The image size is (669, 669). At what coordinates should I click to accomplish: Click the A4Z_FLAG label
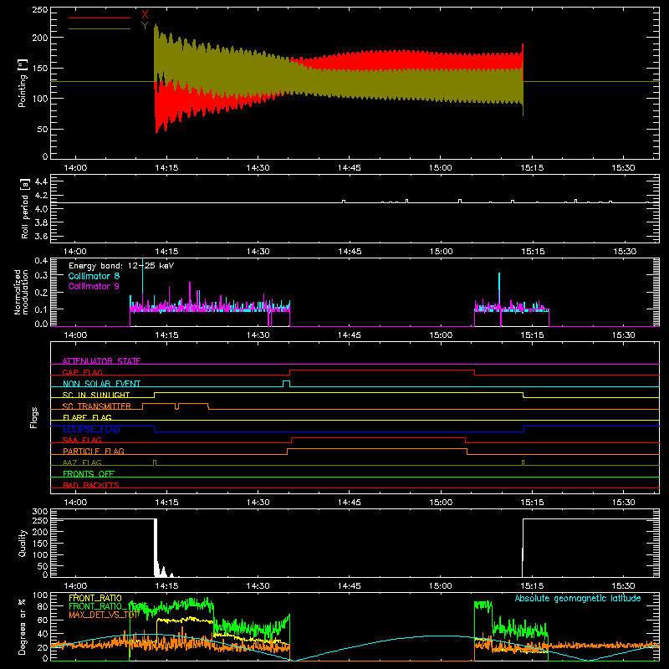point(82,462)
